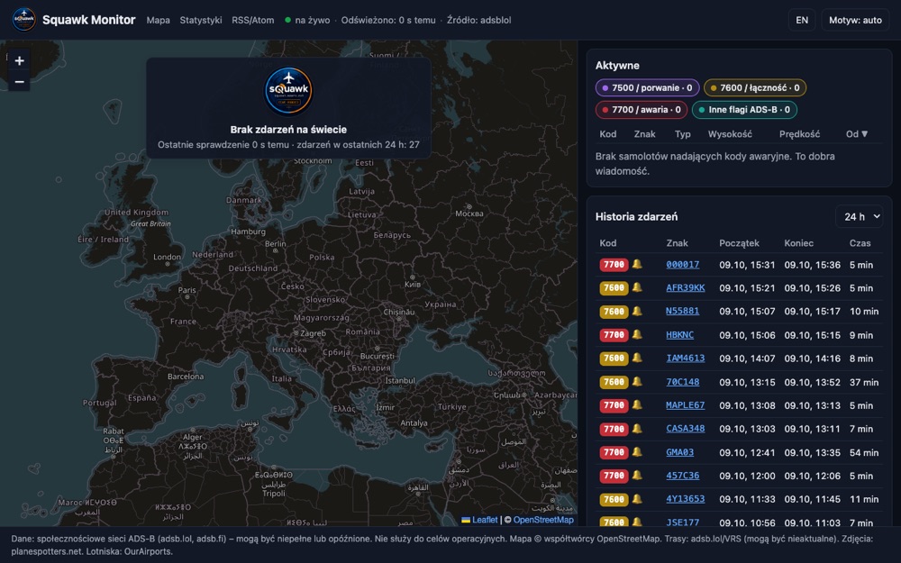
Task: Toggle the 7700 / awaria filter chip
Action: [642, 110]
